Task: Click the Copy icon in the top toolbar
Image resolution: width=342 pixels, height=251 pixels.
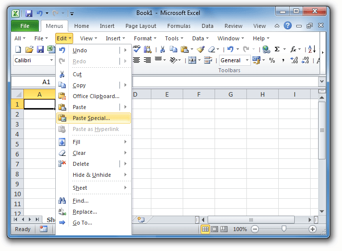Action: point(174,49)
